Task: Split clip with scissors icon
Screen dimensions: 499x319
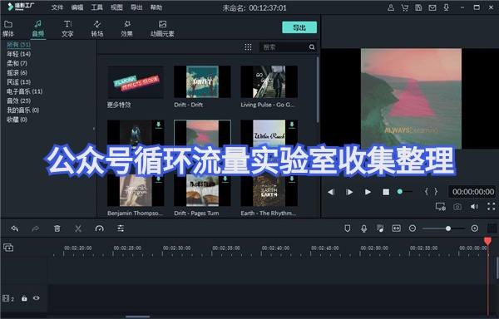Action: coord(78,228)
